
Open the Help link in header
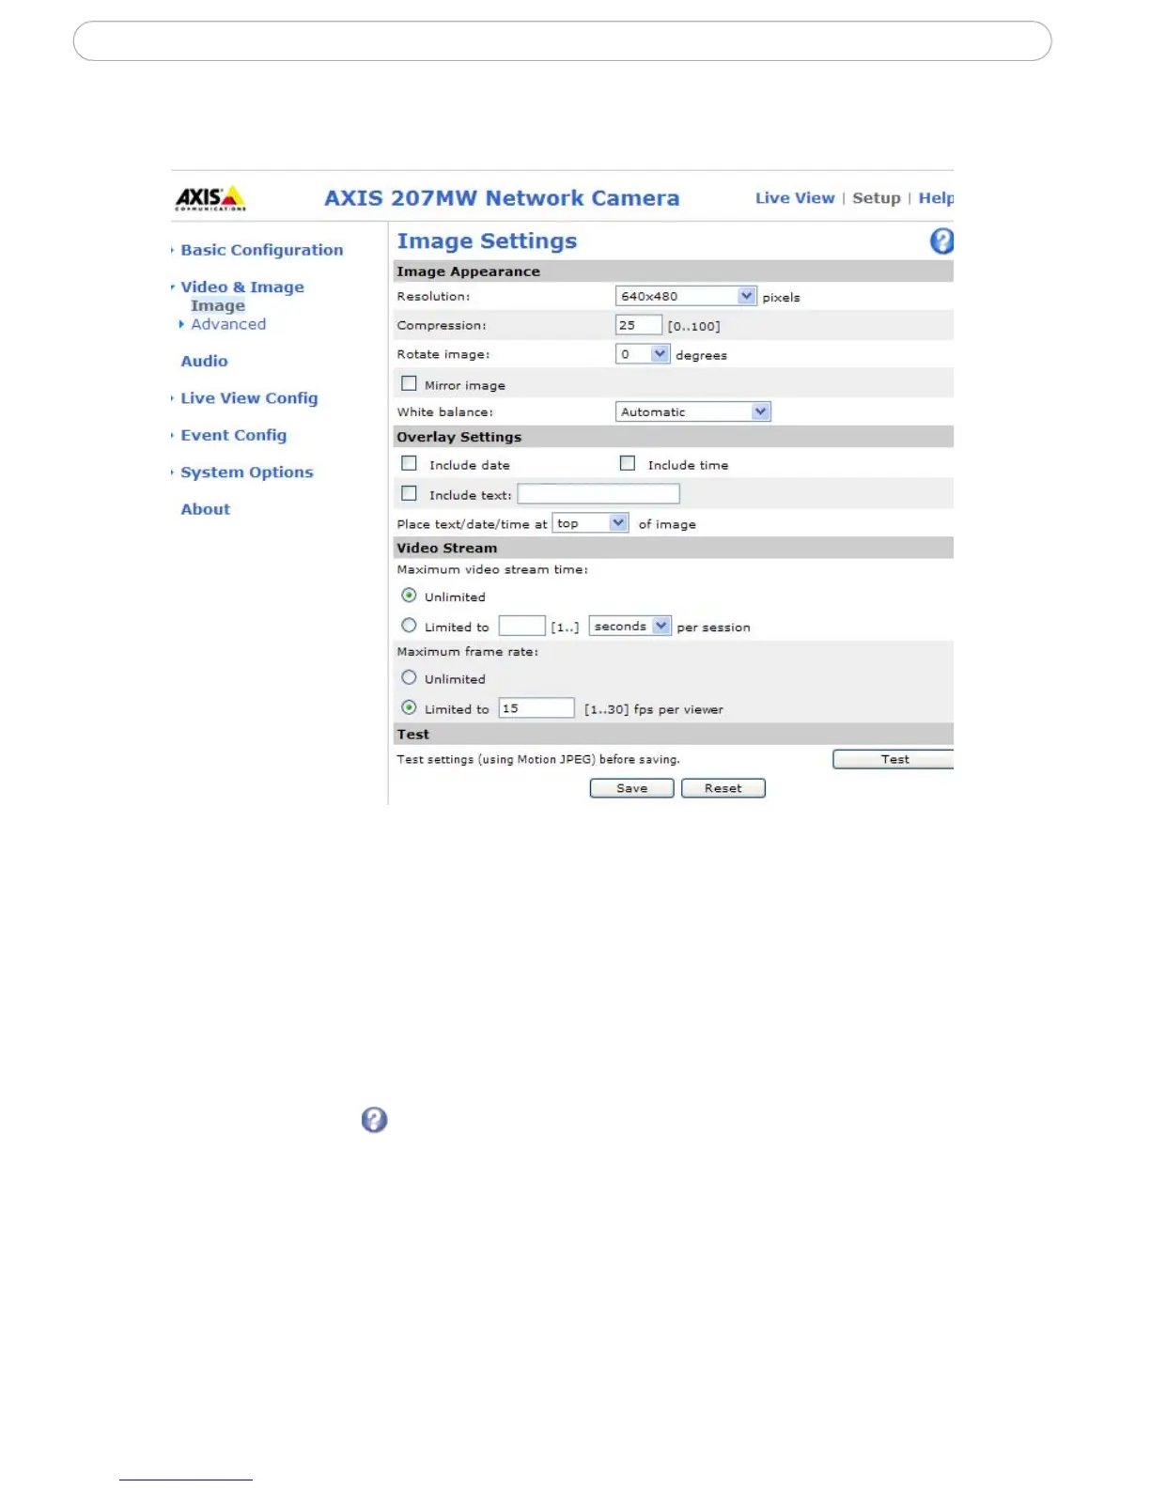(x=936, y=198)
